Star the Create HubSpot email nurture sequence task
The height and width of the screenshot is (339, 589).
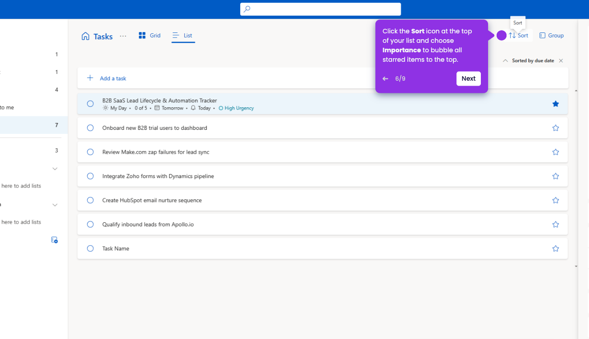pyautogui.click(x=556, y=200)
